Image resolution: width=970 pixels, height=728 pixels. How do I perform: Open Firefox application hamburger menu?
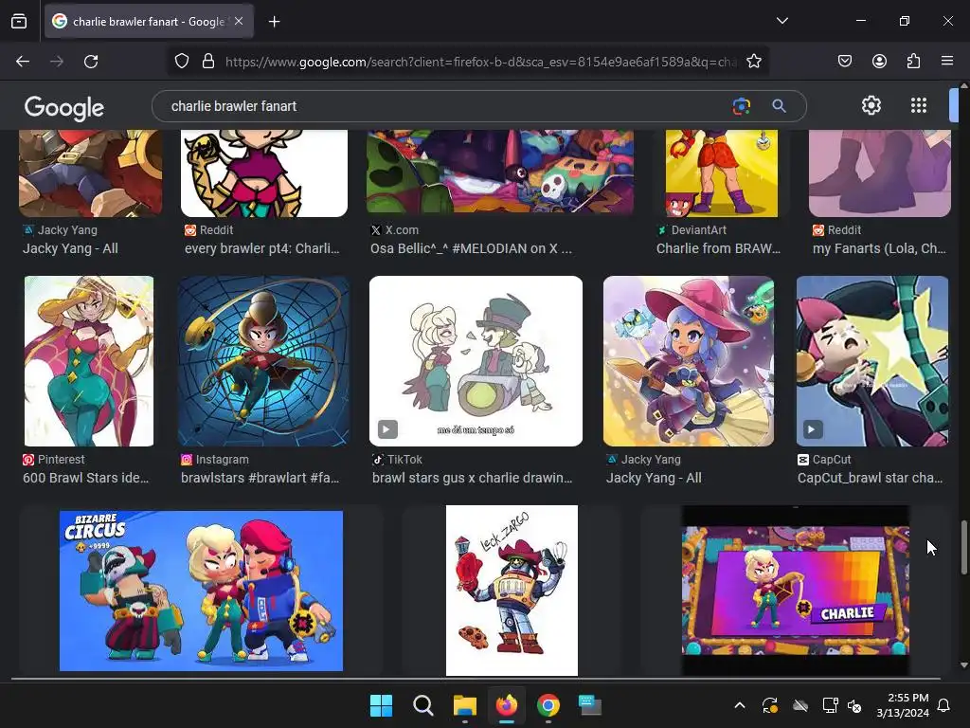pos(947,62)
